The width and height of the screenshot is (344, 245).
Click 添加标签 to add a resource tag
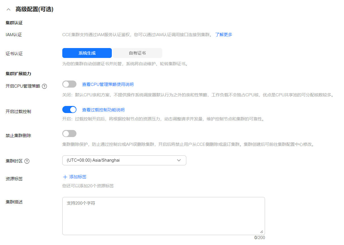coord(78,177)
